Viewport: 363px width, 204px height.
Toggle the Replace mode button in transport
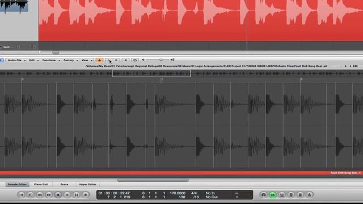[x=291, y=195]
